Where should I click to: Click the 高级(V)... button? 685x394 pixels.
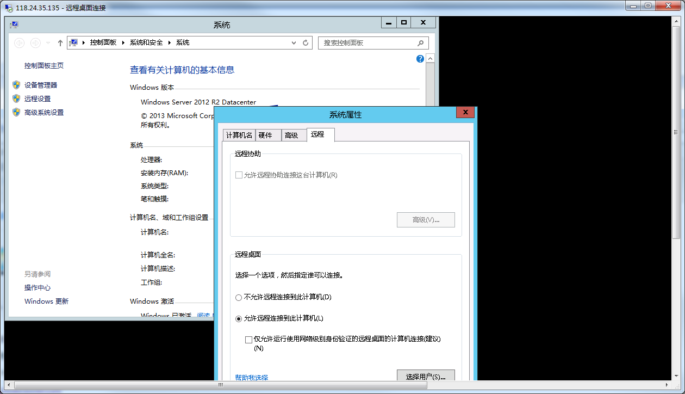[426, 220]
